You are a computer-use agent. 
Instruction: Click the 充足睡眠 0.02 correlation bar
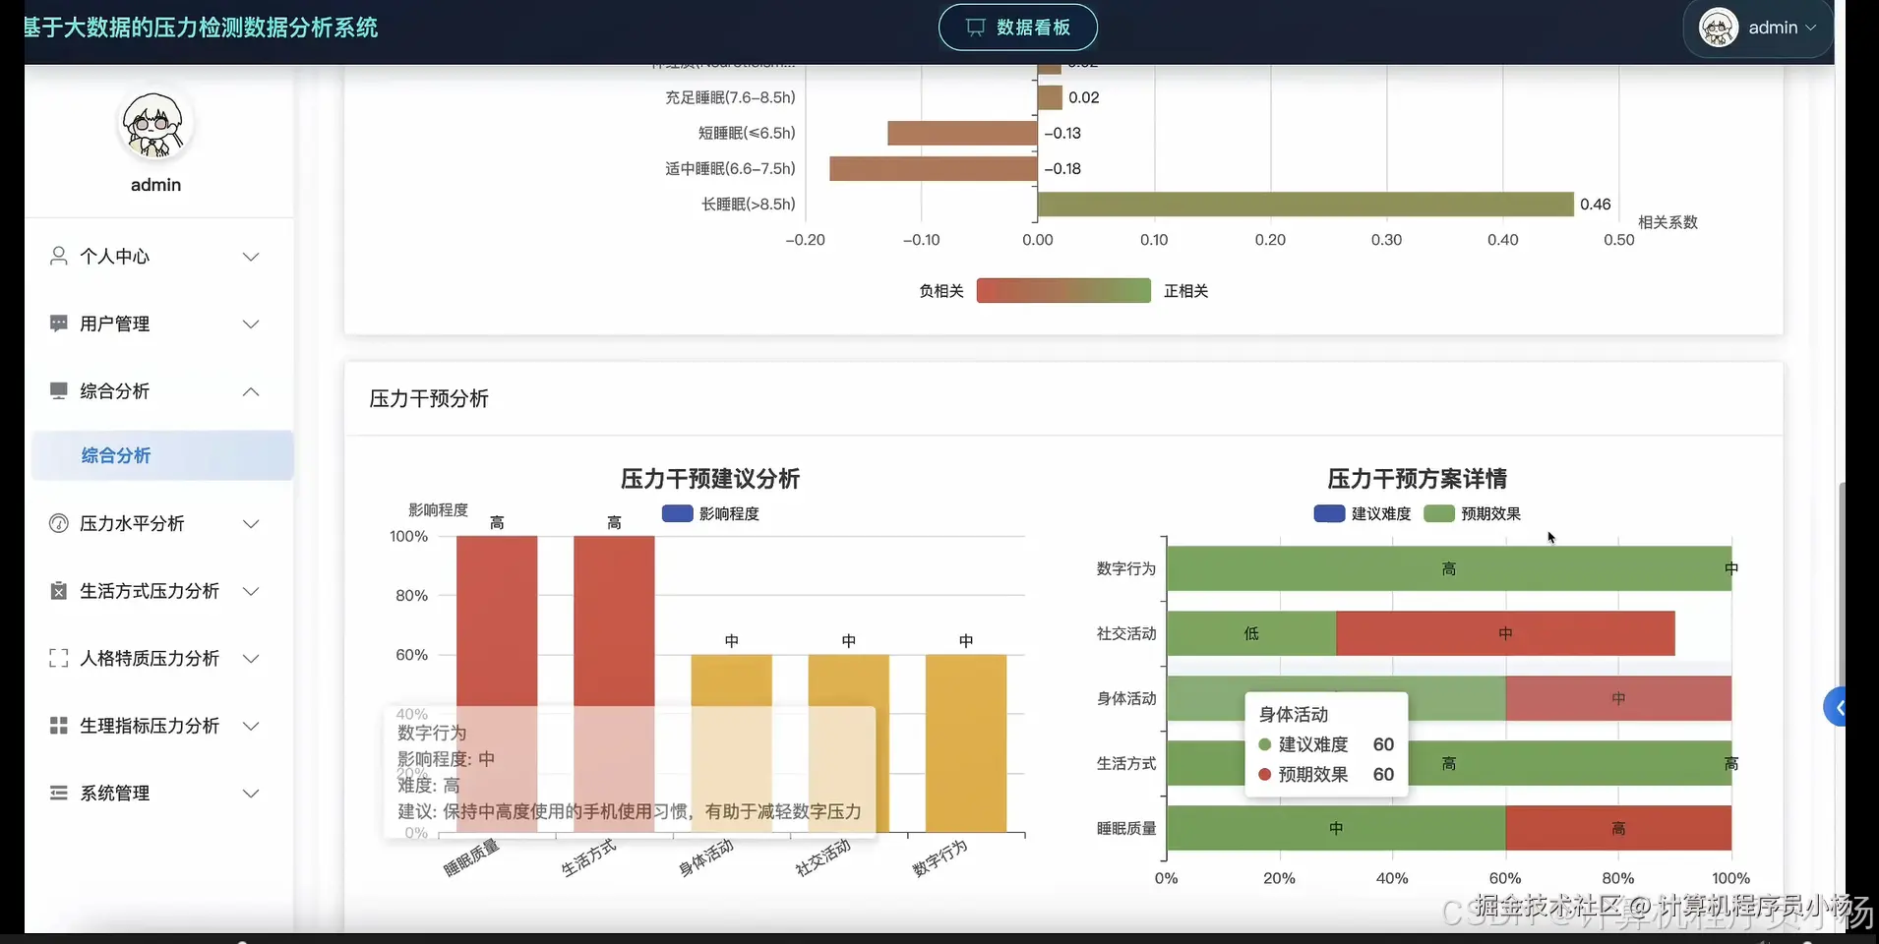click(1050, 97)
